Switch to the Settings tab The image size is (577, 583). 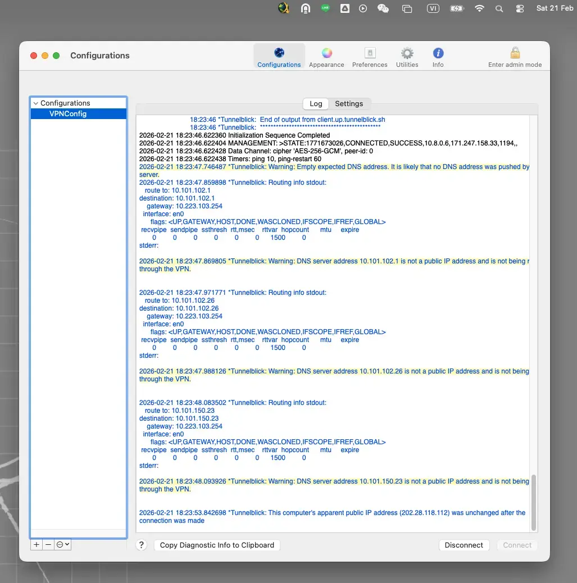[348, 104]
